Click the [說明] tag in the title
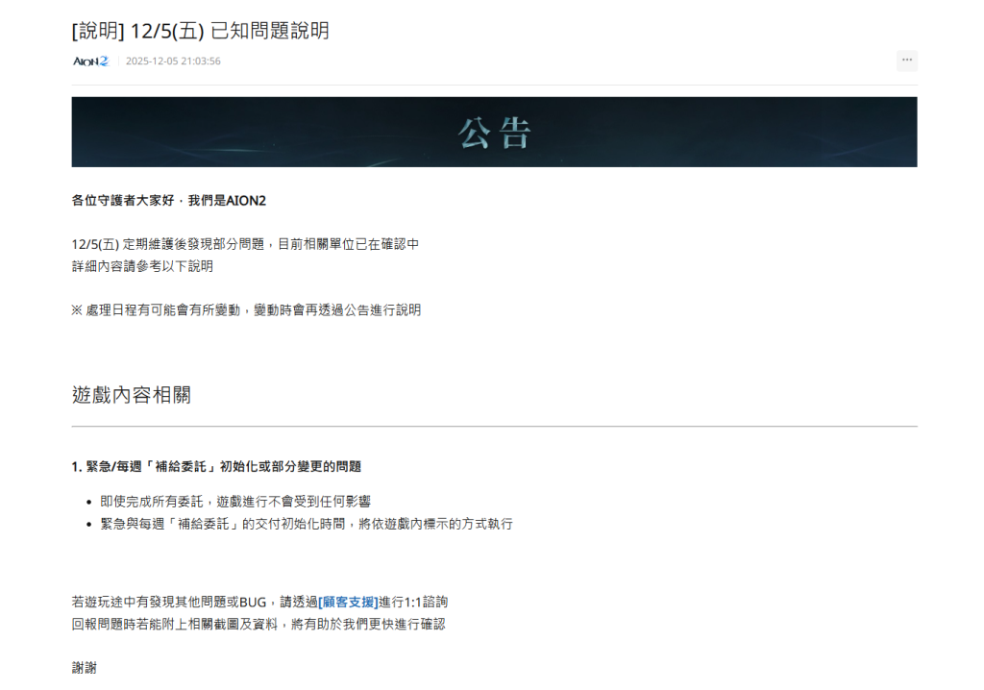This screenshot has height=690, width=984. tap(98, 31)
